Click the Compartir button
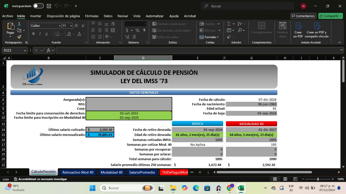Image resolution: width=346 pixels, height=194 pixels. (x=331, y=16)
